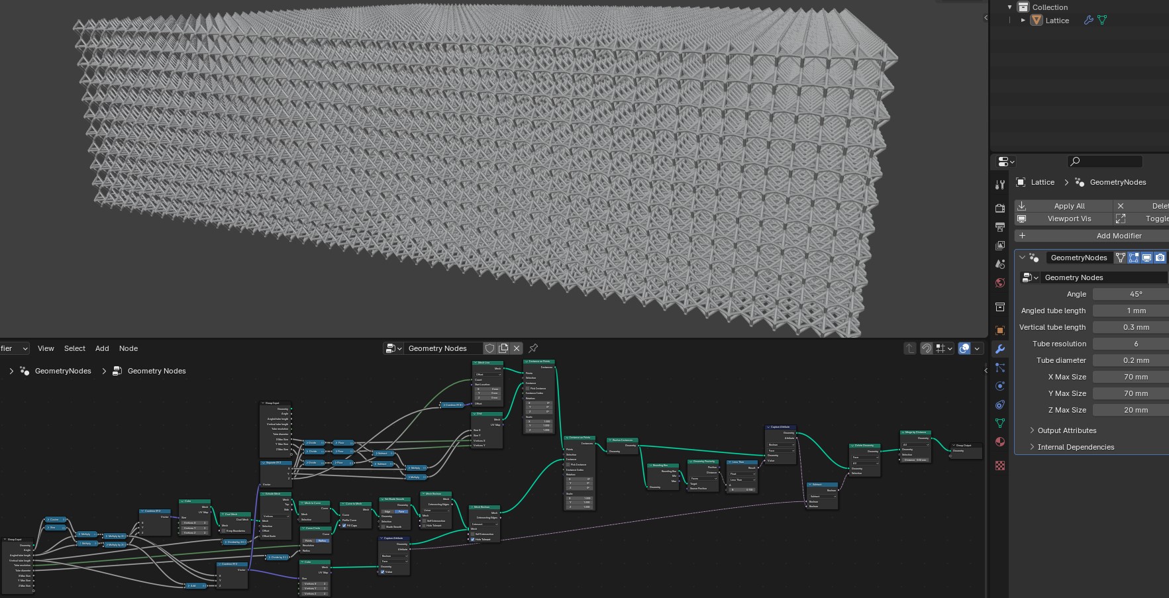Image resolution: width=1169 pixels, height=598 pixels.
Task: Click the Geometry Nodes breadcrumb in the node editor
Action: [156, 371]
